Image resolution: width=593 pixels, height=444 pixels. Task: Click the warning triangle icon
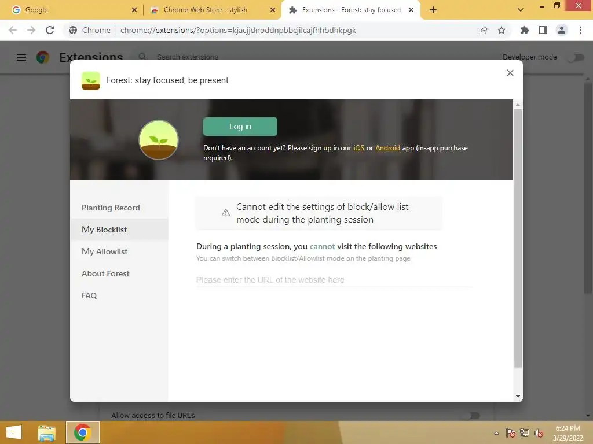coord(226,213)
